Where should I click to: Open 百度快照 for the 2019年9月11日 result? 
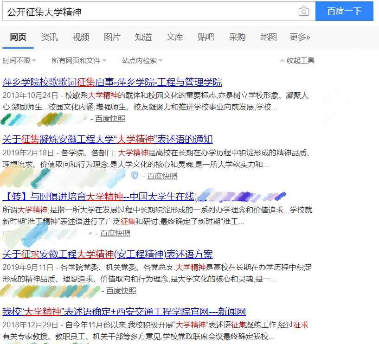click(121, 291)
